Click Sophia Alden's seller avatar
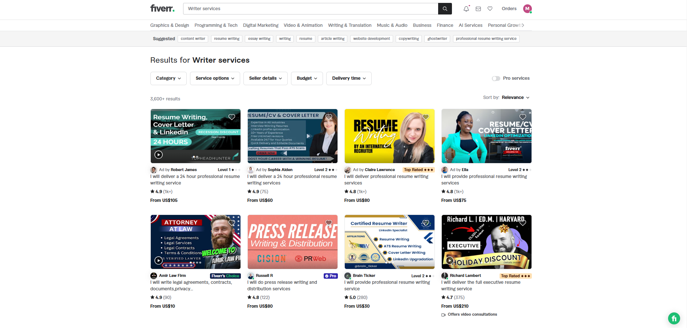The image size is (687, 328). pyautogui.click(x=251, y=170)
